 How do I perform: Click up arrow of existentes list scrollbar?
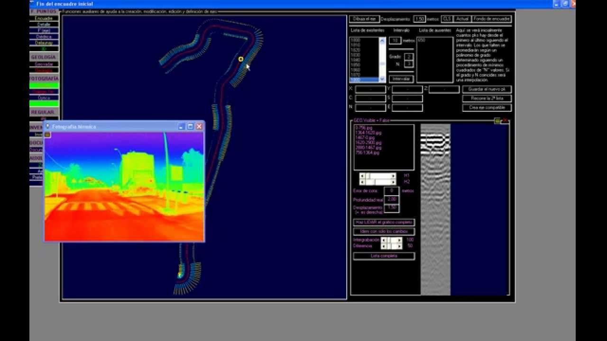coord(383,40)
